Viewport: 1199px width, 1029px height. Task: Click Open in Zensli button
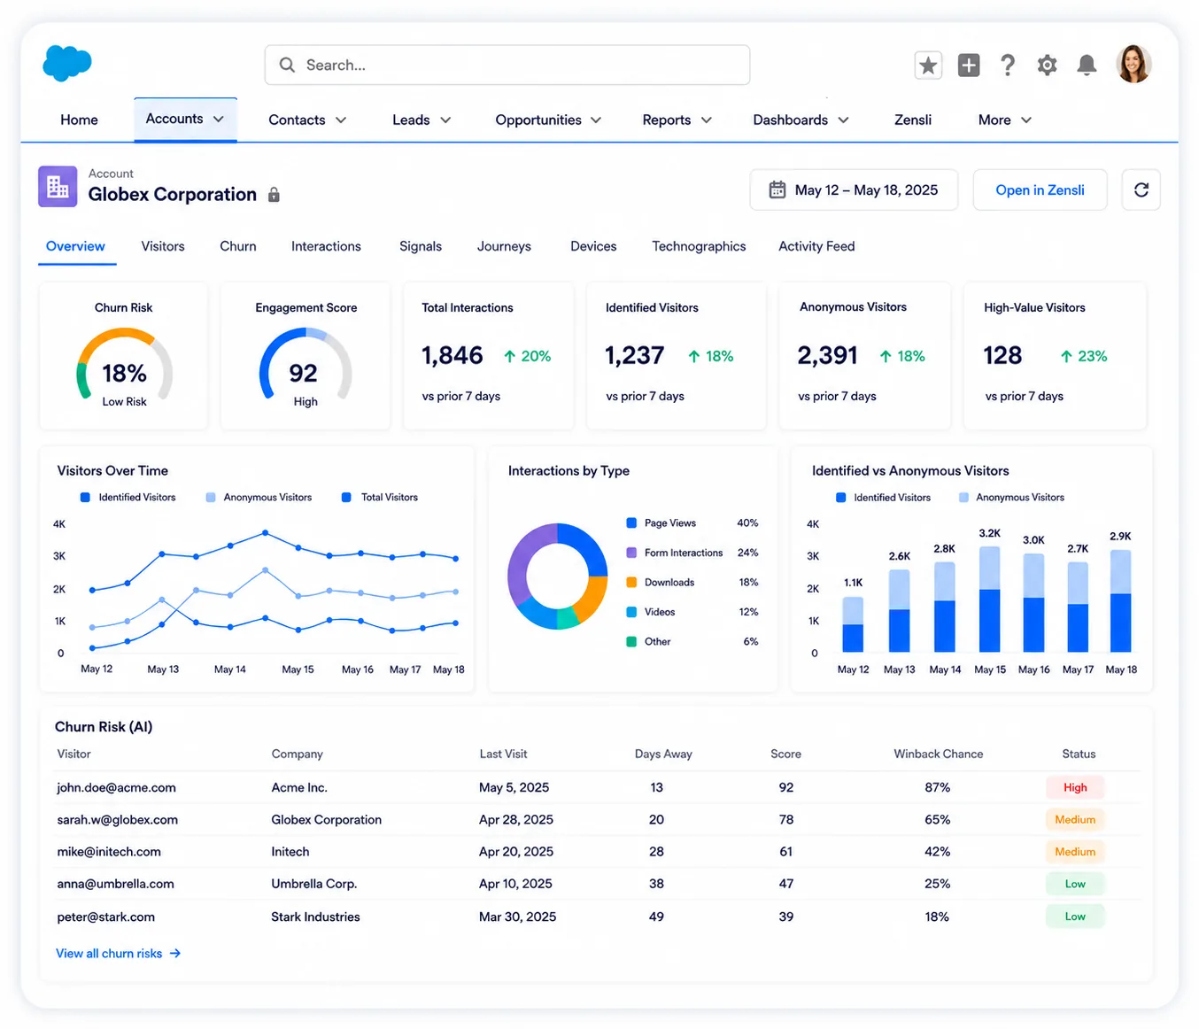(x=1040, y=190)
